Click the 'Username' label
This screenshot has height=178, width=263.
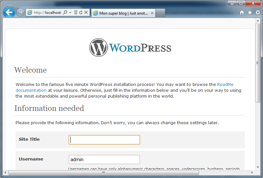(31, 159)
